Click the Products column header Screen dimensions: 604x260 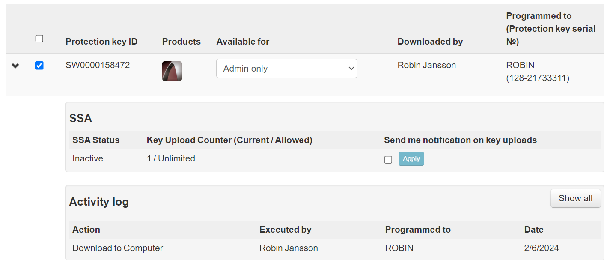click(181, 42)
